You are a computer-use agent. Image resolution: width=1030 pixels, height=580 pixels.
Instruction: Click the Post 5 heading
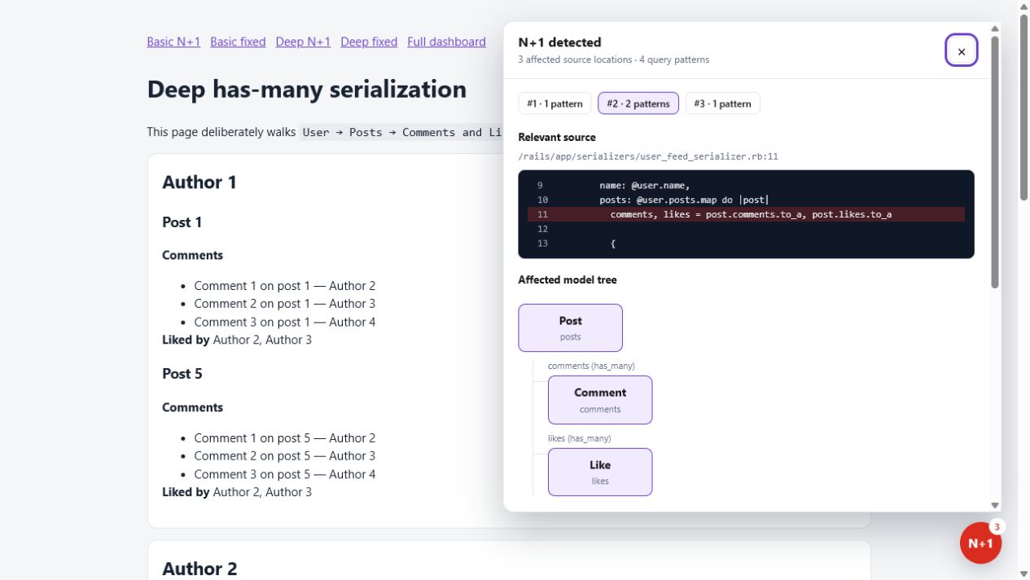pyautogui.click(x=182, y=374)
